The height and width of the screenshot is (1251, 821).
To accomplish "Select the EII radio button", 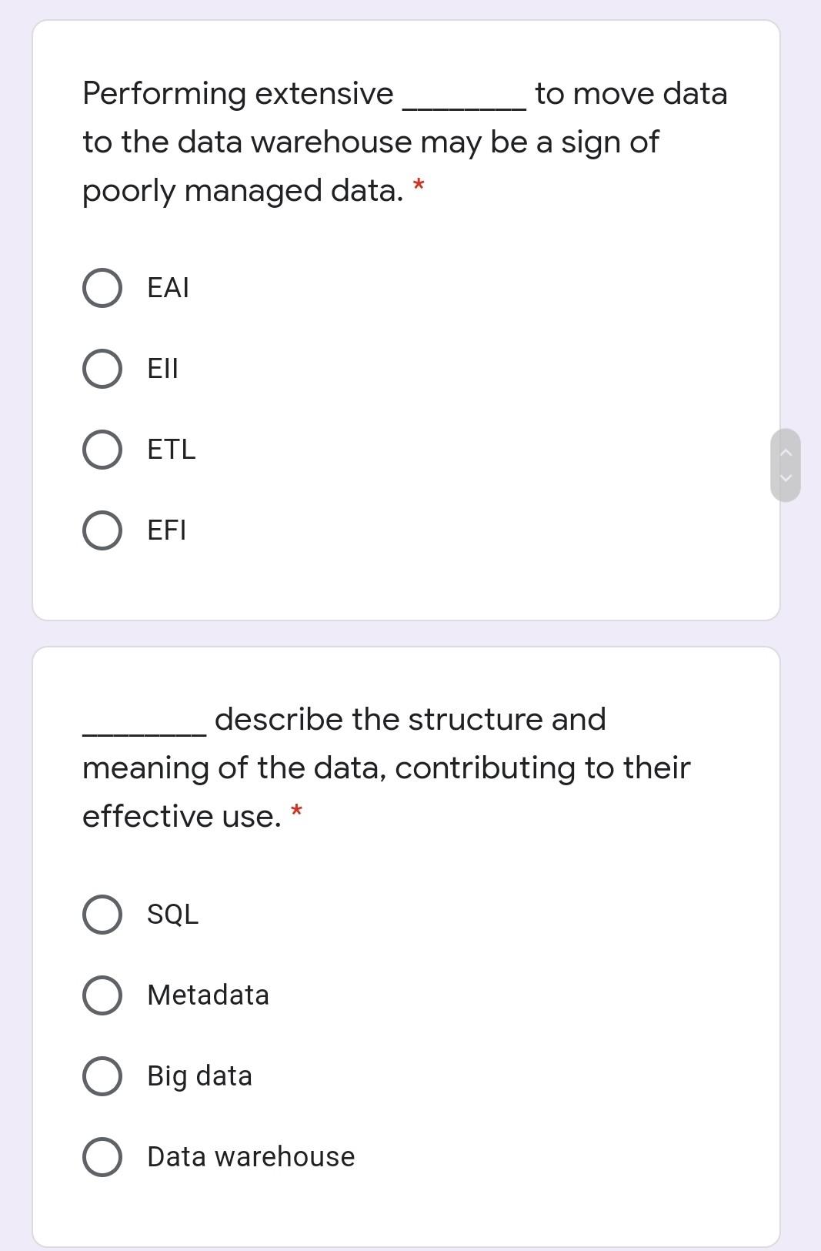I will 102,369.
